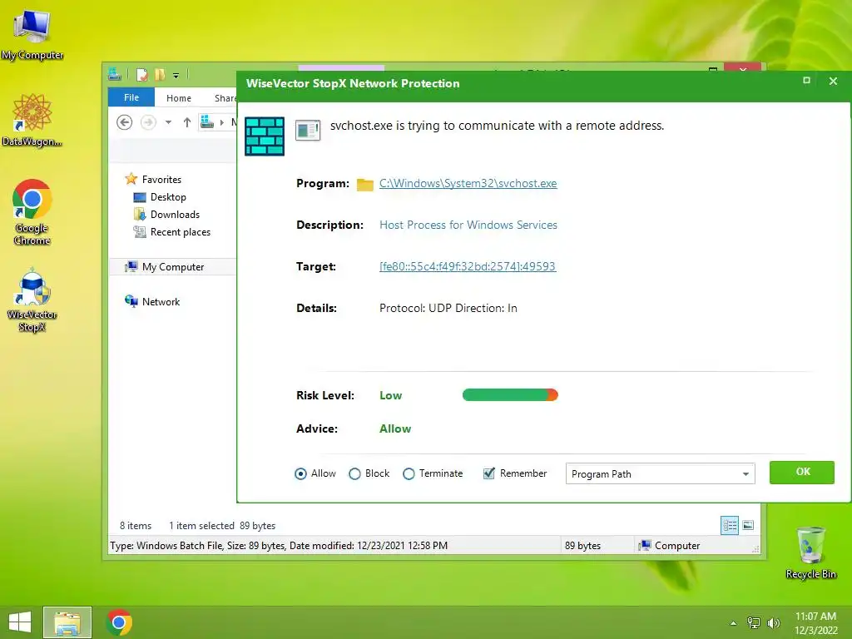
Task: Open the WiseVector StopX desktop shortcut
Action: [32, 300]
